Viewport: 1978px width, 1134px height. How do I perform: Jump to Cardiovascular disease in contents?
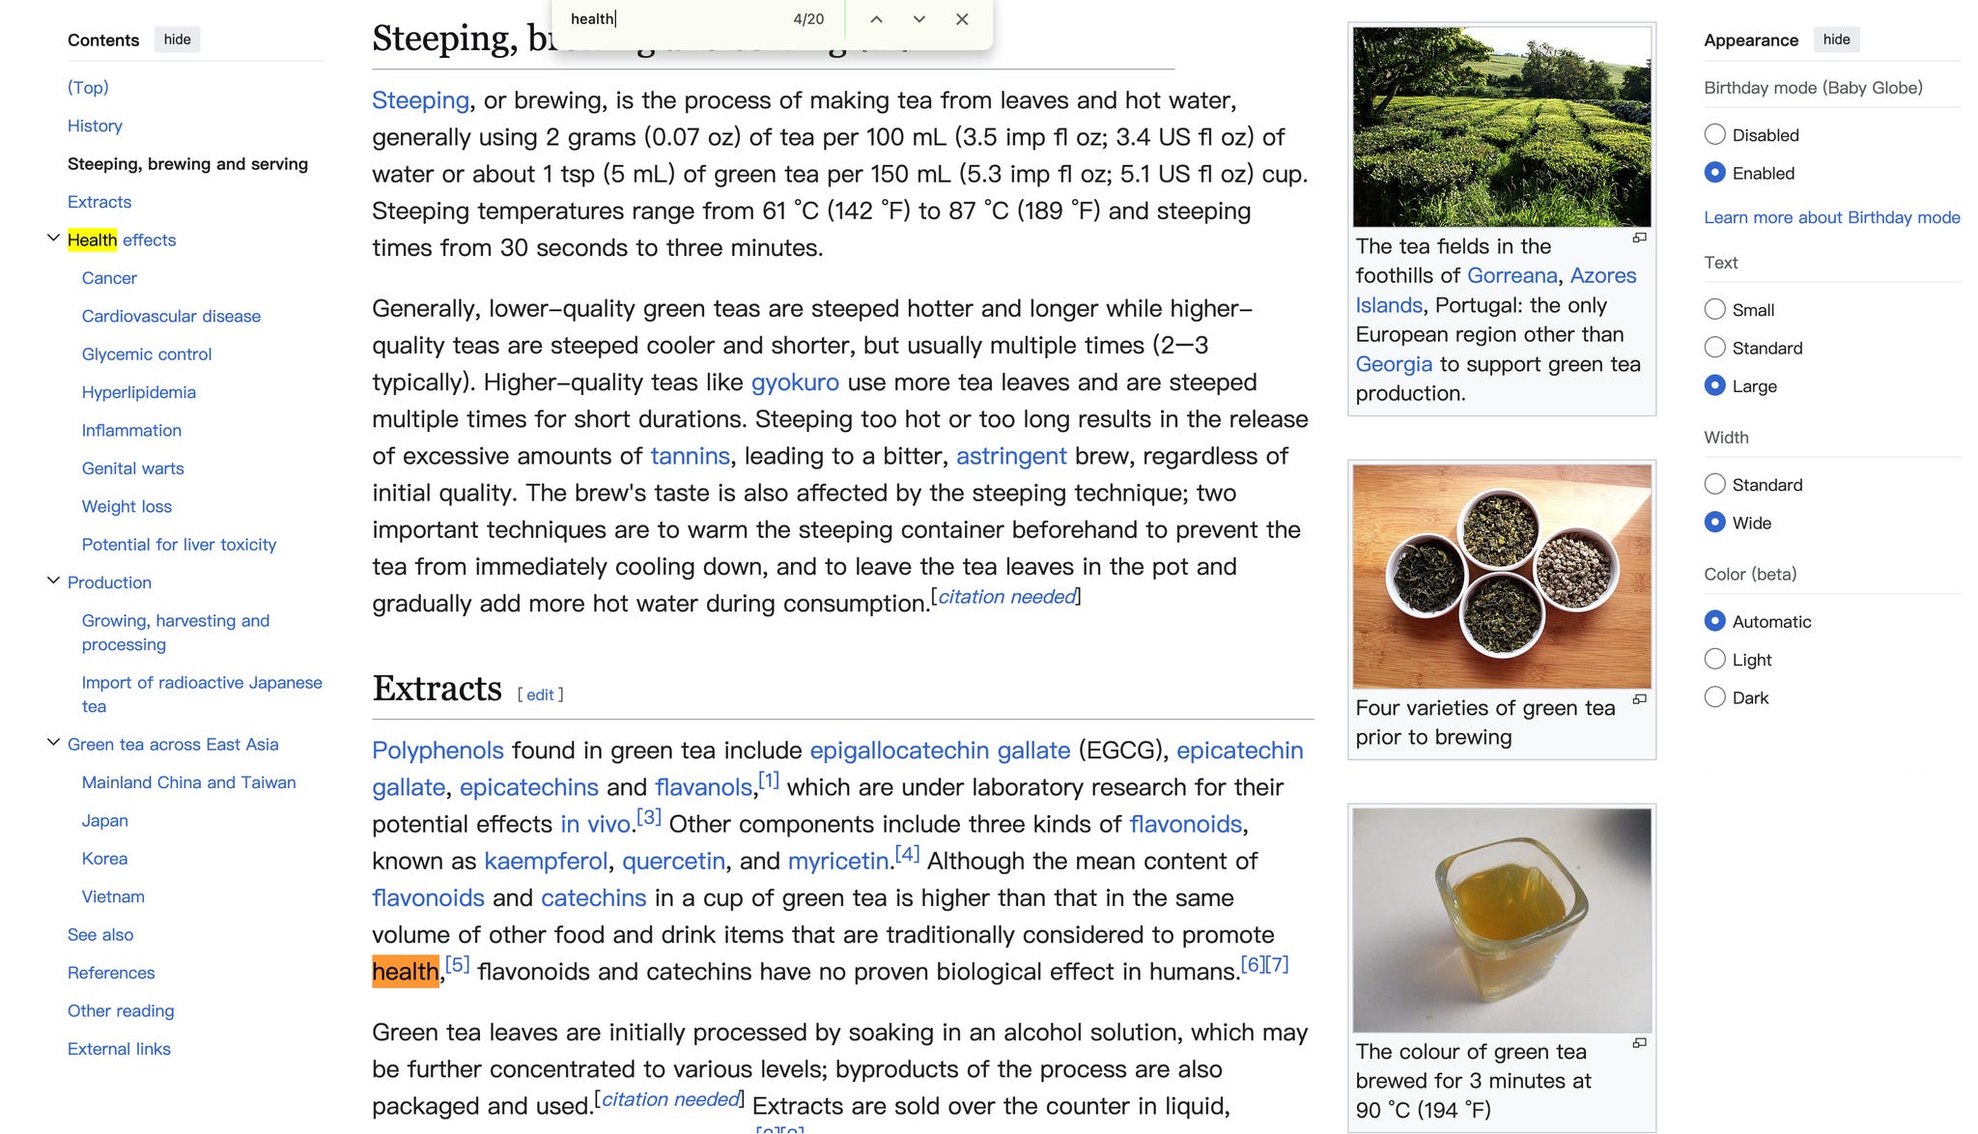point(171,316)
